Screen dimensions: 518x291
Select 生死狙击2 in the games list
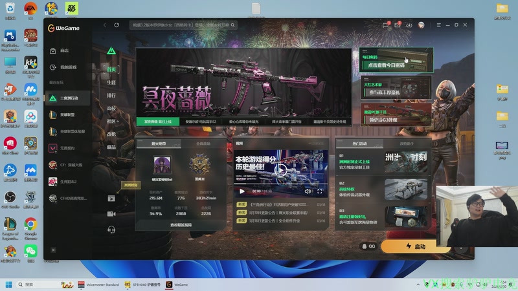coord(68,182)
